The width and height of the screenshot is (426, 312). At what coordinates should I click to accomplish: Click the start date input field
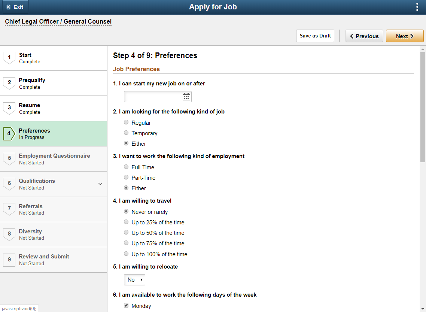point(153,97)
